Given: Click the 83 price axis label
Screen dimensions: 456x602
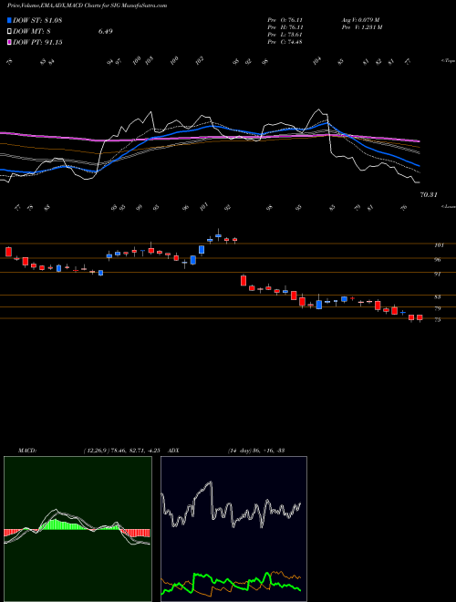Looking at the screenshot, I should pos(438,297).
